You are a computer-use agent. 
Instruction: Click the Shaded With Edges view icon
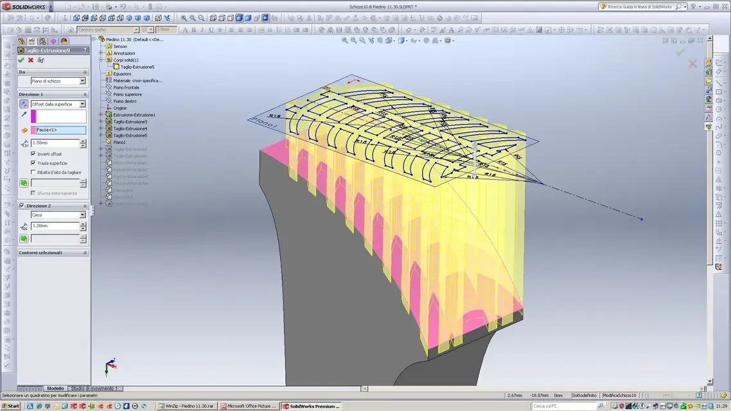pos(239,18)
